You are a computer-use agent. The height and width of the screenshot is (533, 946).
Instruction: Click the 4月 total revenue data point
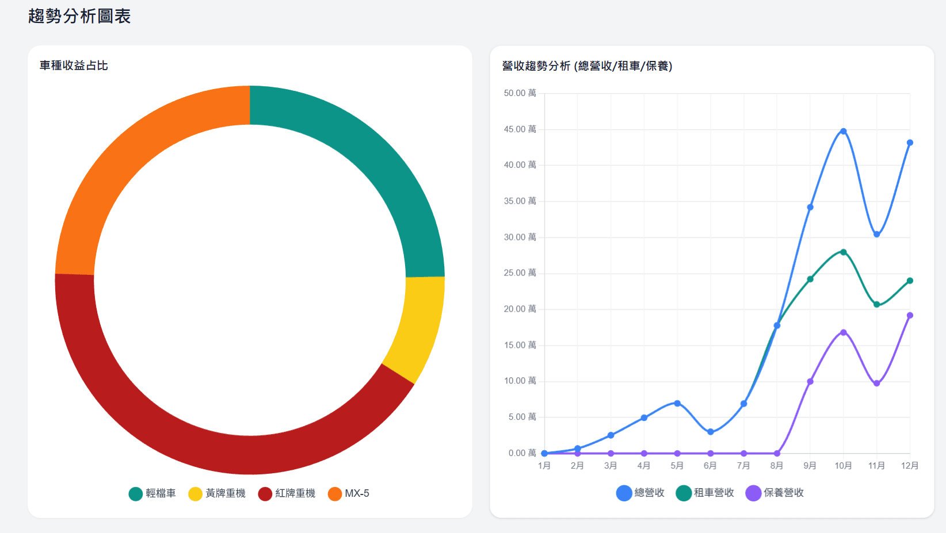(x=644, y=417)
